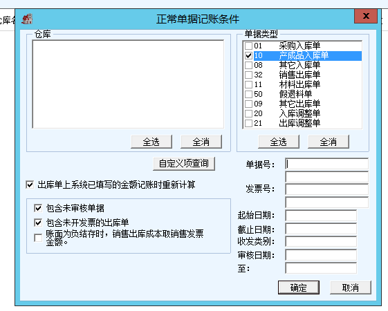388x311 pixels.
Task: Focus the 单据号 input field
Action: tap(326, 164)
